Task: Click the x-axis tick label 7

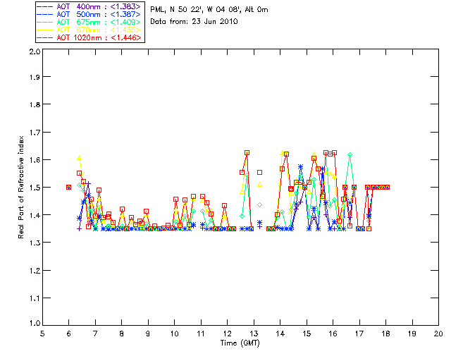Action: click(95, 334)
